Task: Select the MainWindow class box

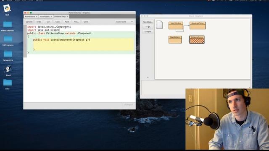Action: [176, 25]
